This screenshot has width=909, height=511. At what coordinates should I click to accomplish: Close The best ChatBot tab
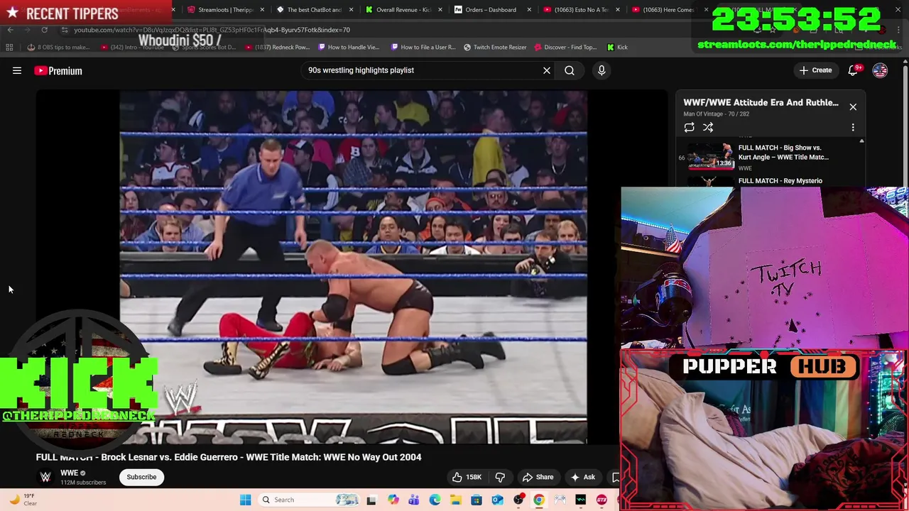(x=352, y=10)
